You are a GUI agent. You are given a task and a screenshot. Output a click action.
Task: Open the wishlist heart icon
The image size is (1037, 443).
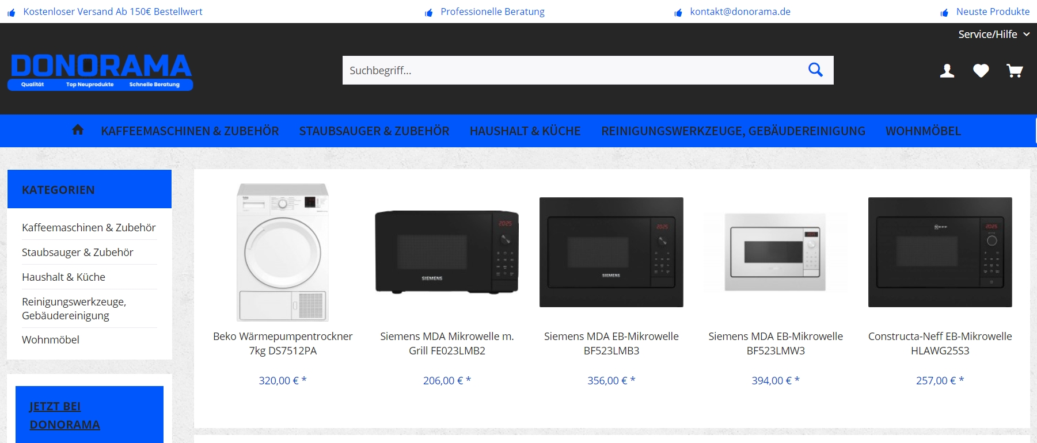[981, 71]
